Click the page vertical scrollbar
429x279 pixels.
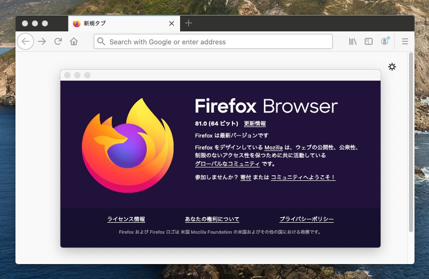[411, 142]
